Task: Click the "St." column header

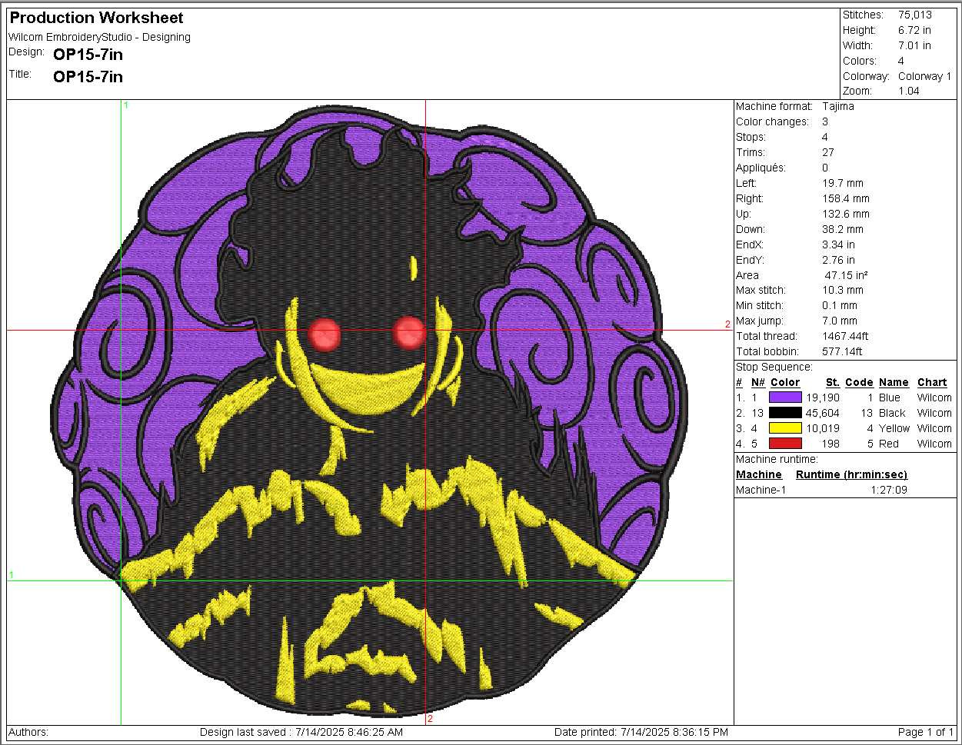Action: point(833,382)
